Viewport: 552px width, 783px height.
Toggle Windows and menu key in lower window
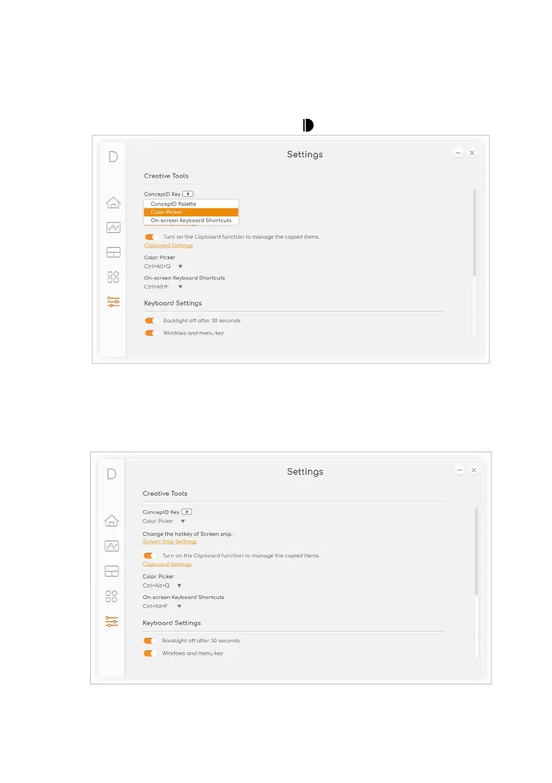(x=151, y=653)
